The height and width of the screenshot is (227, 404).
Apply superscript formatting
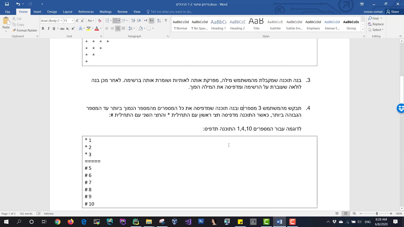(x=73, y=28)
